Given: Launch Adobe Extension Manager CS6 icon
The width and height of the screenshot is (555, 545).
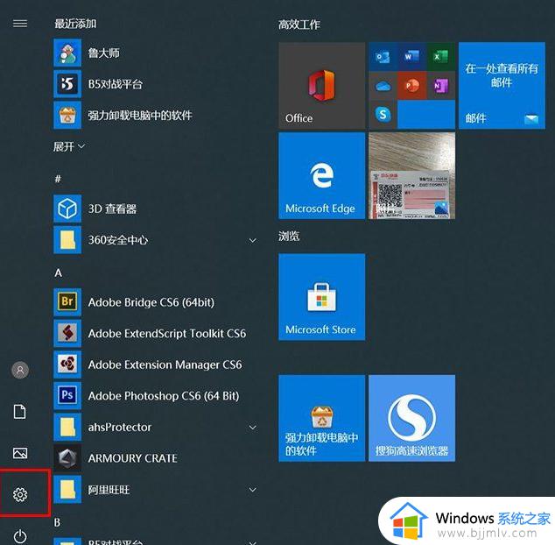Looking at the screenshot, I should click(67, 365).
